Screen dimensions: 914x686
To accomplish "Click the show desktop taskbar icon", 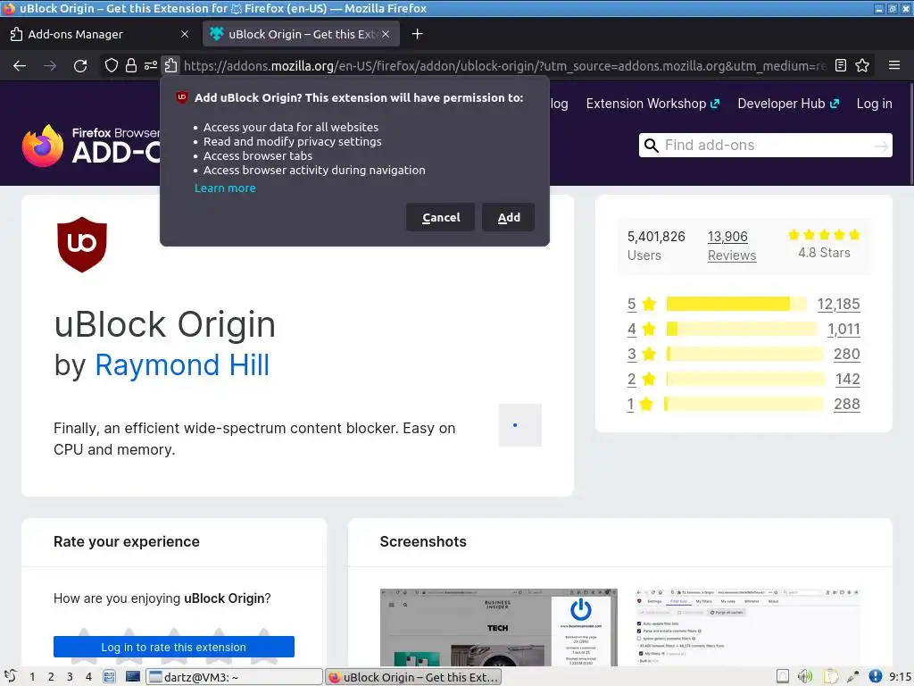I will [133, 677].
